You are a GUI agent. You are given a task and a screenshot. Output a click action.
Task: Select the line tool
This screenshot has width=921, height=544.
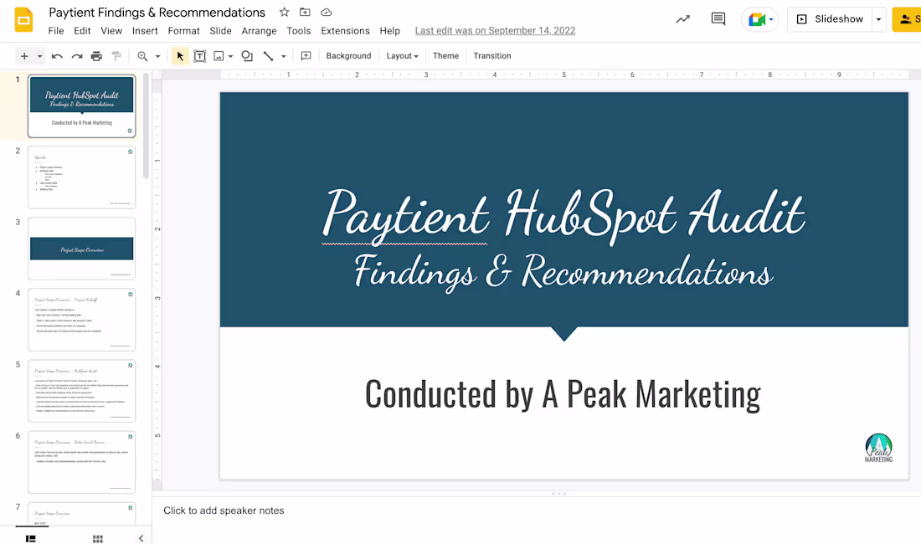coord(267,55)
